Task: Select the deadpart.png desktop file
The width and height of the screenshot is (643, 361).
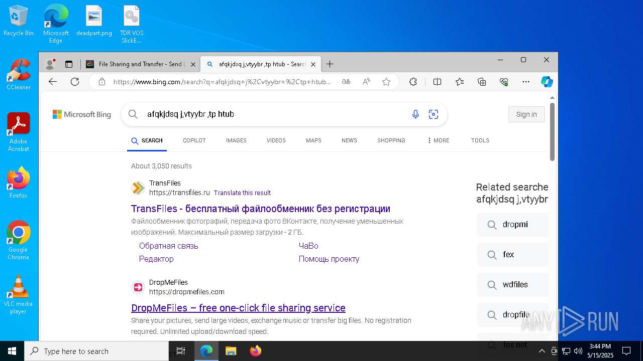Action: pos(94,21)
